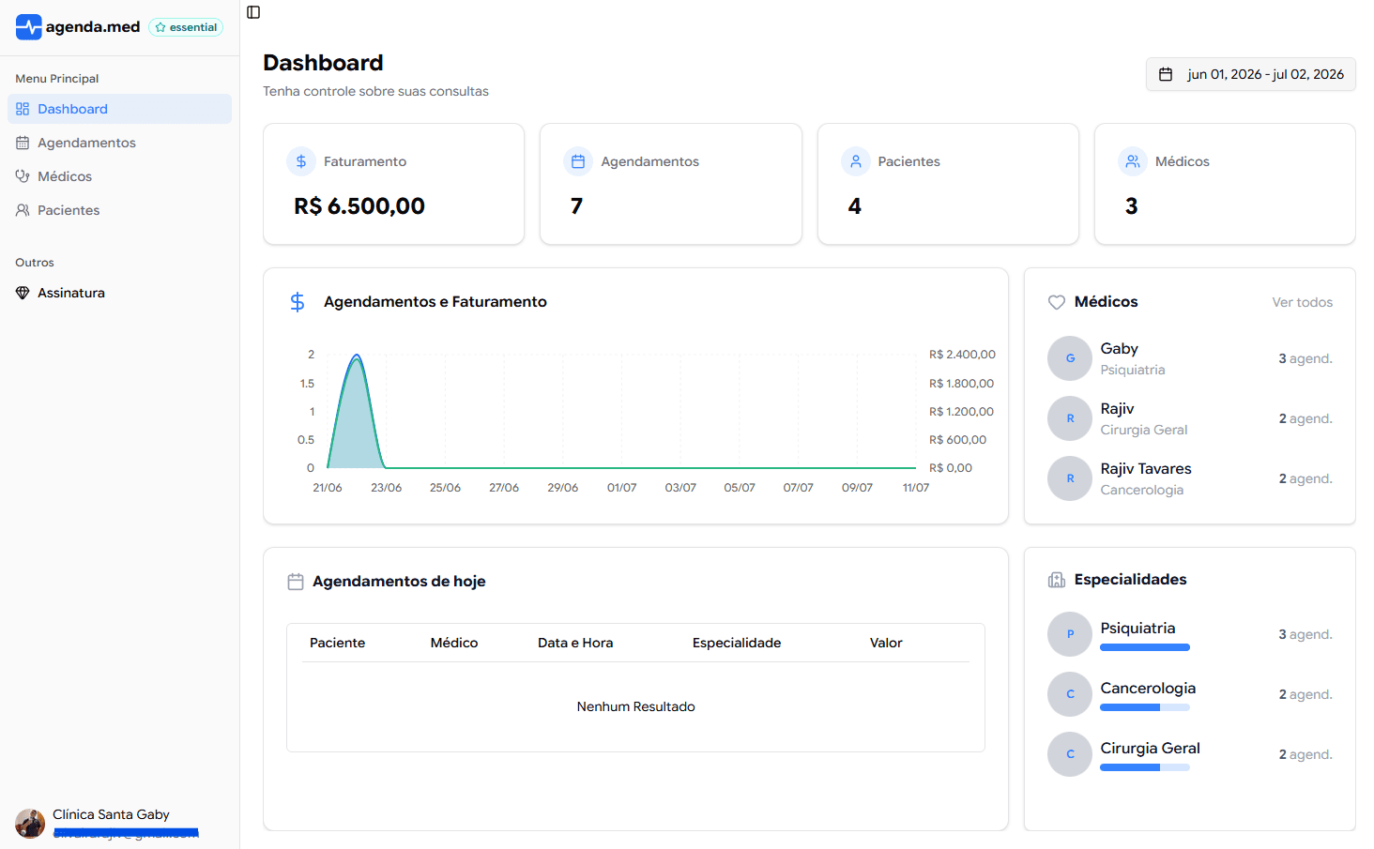Click the Médicos card users icon

pos(1133,161)
